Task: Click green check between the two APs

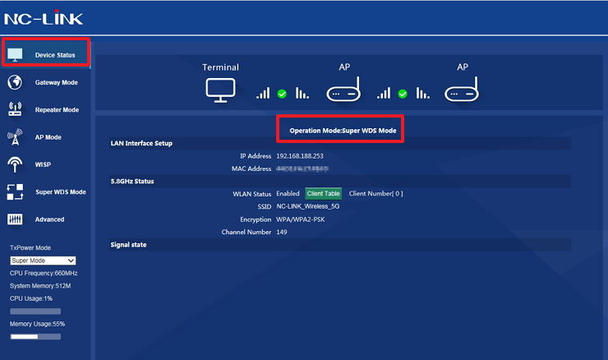Action: coord(403,94)
